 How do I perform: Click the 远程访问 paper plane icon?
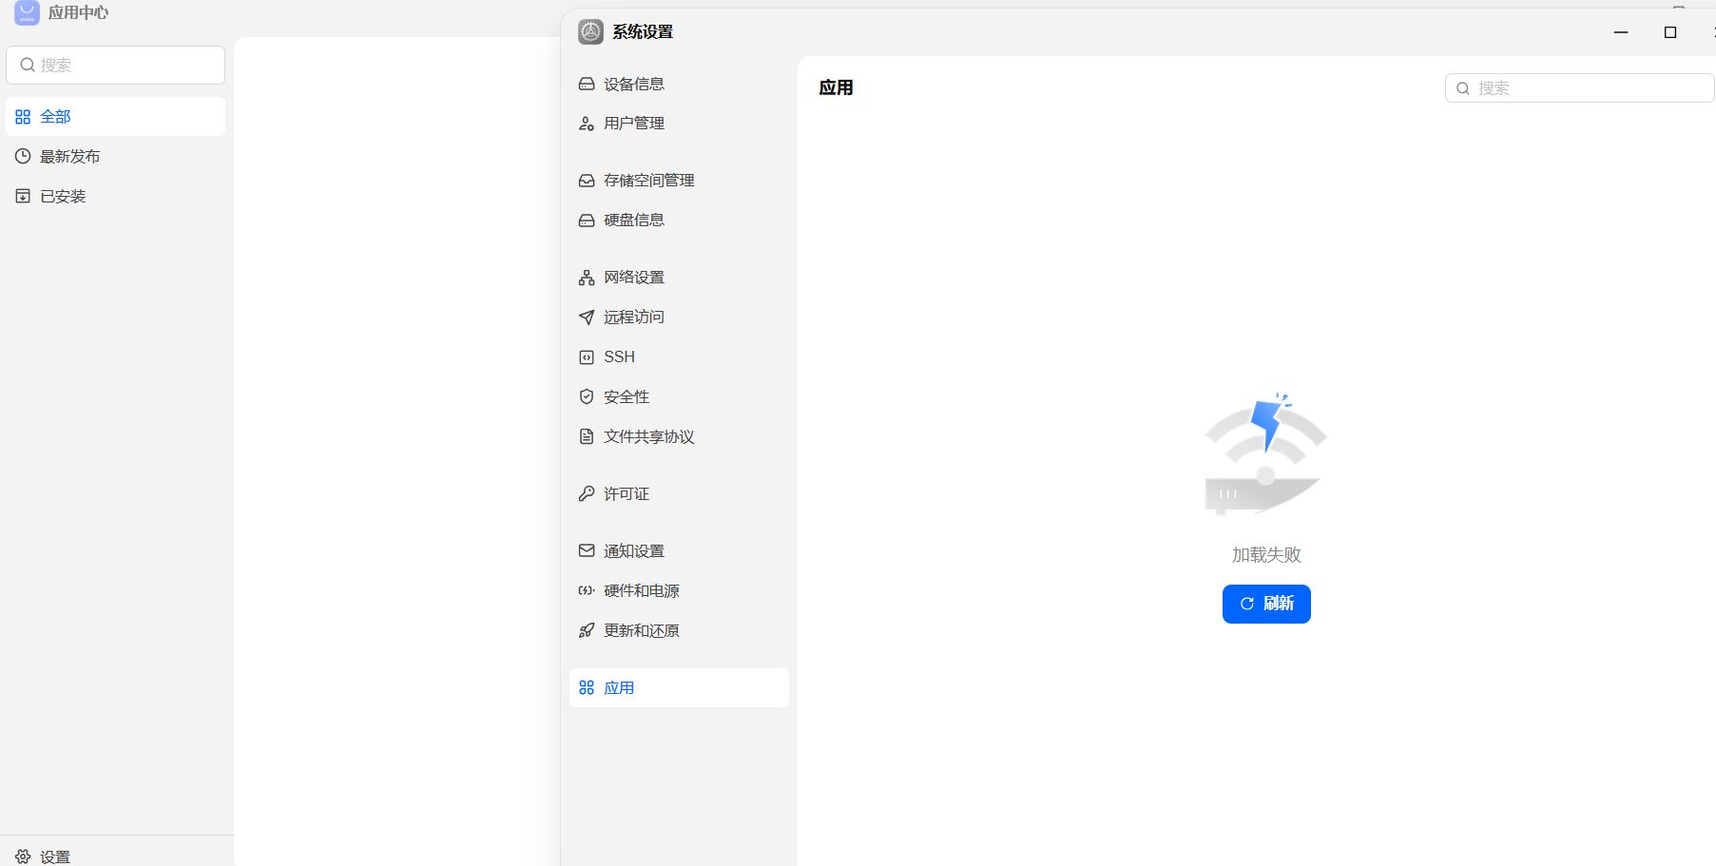[587, 318]
